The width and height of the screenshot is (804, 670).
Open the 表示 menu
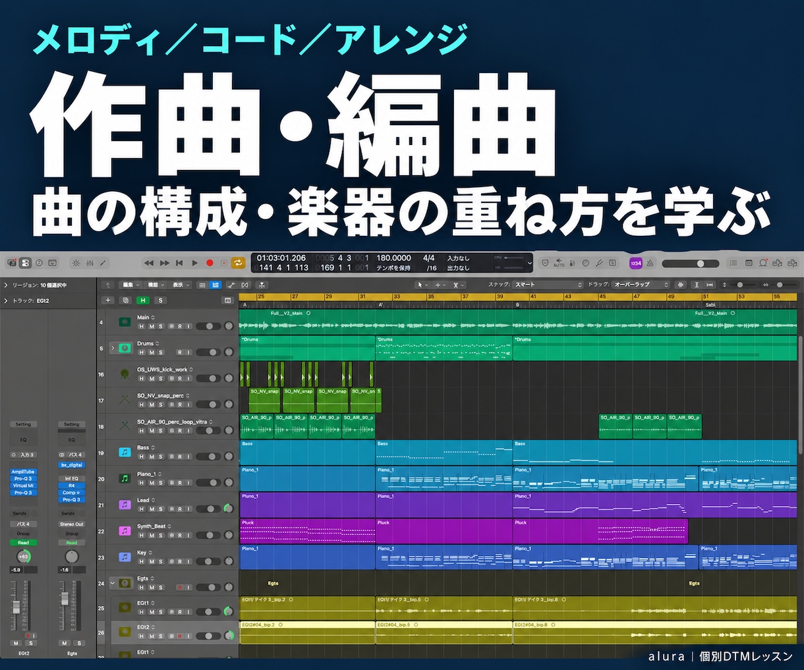tap(180, 285)
